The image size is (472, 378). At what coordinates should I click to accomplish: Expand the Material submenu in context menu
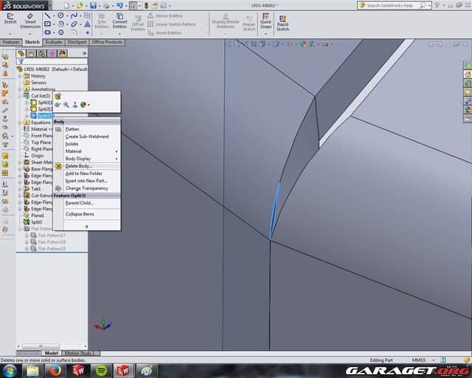pos(73,151)
